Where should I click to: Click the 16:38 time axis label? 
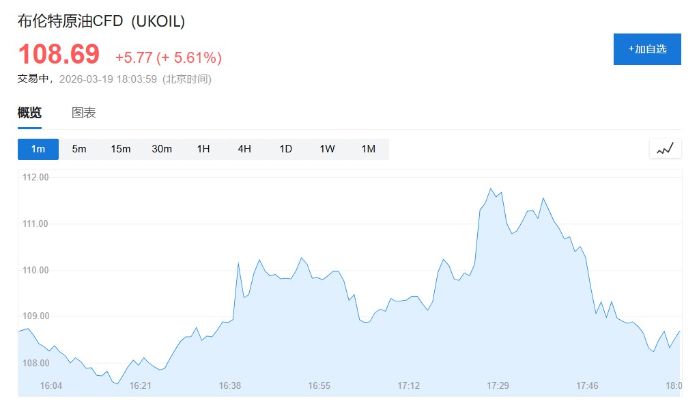(x=230, y=385)
